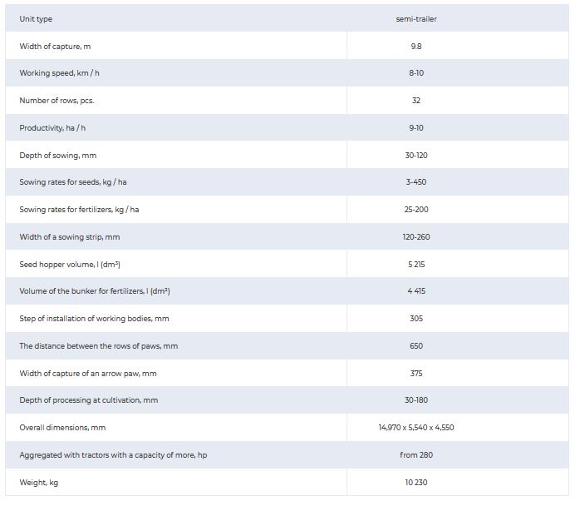Select overall dimensions value '14,970 x 5,540 x 4,550'
Image resolution: width=575 pixels, height=506 pixels.
[x=415, y=428]
